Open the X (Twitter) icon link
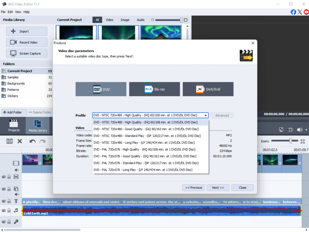 [300, 12]
